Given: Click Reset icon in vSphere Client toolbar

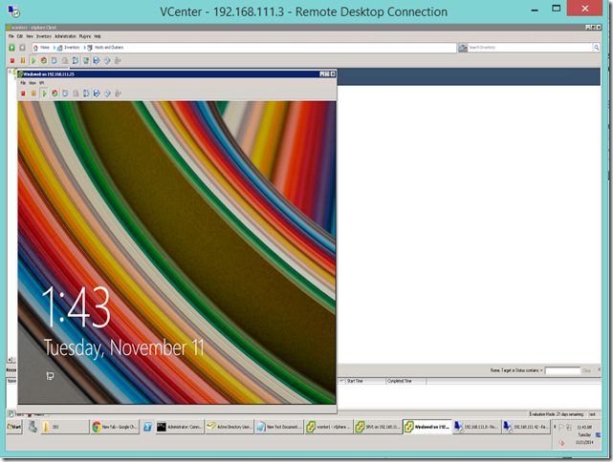Looking at the screenshot, I should (x=44, y=60).
